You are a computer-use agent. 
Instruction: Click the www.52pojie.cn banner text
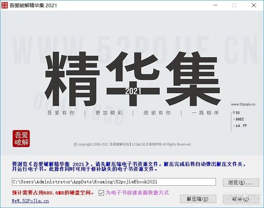tap(243, 104)
